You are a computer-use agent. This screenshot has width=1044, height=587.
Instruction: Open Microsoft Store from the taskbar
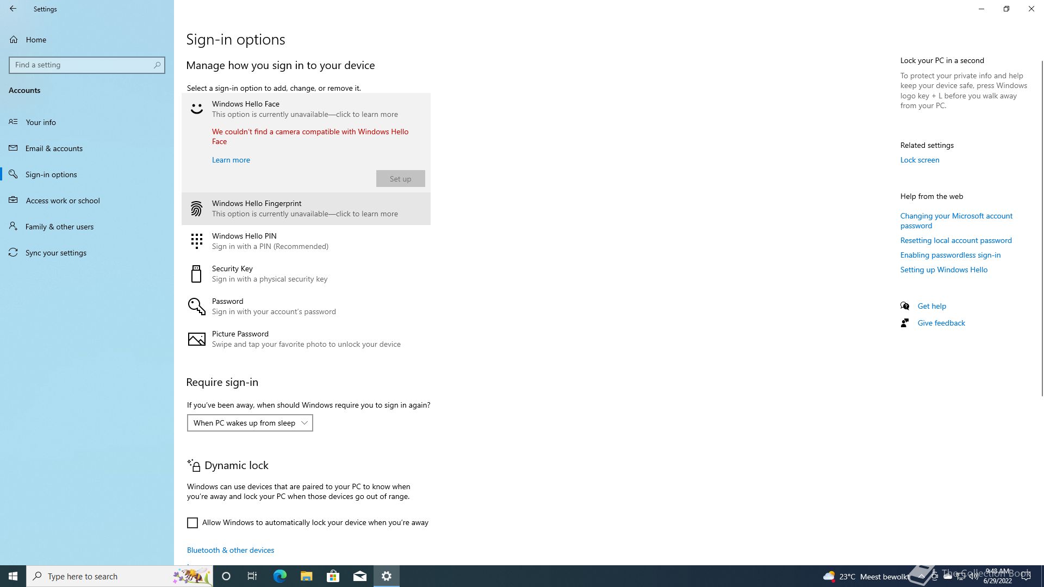click(x=333, y=576)
